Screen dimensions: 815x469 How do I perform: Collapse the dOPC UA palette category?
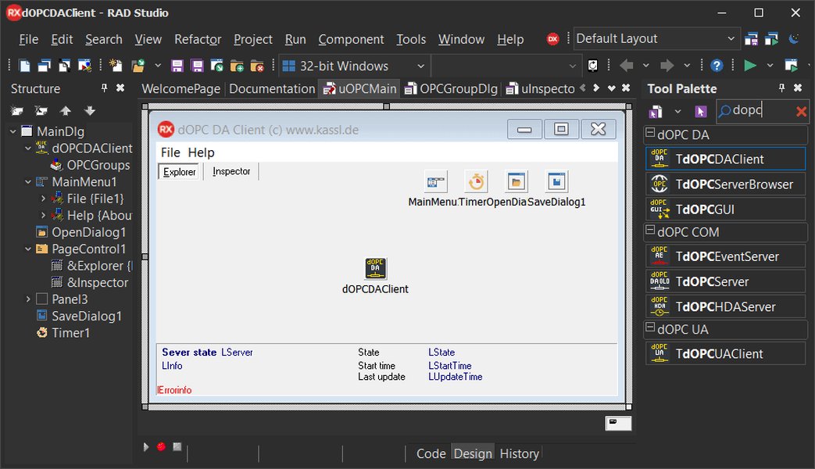click(649, 327)
